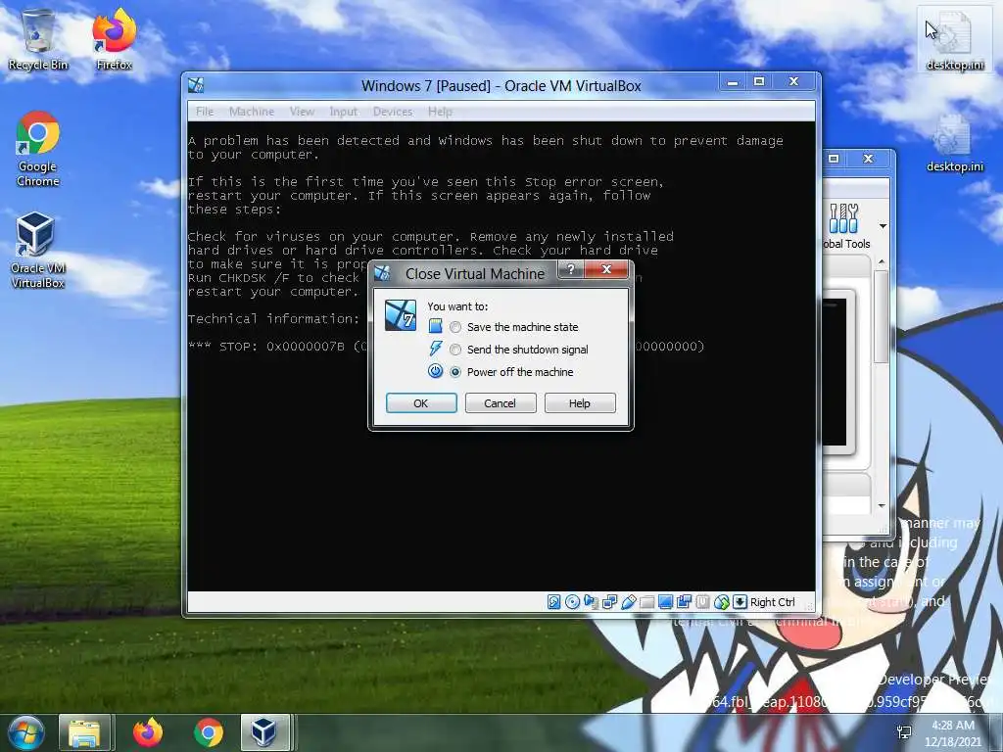The image size is (1003, 752).
Task: Select the Firefox desktop shortcut
Action: 114,39
